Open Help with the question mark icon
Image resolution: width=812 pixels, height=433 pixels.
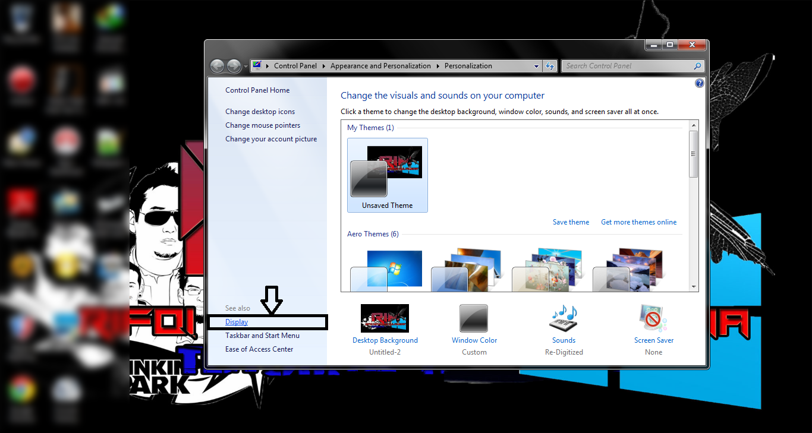pos(700,83)
